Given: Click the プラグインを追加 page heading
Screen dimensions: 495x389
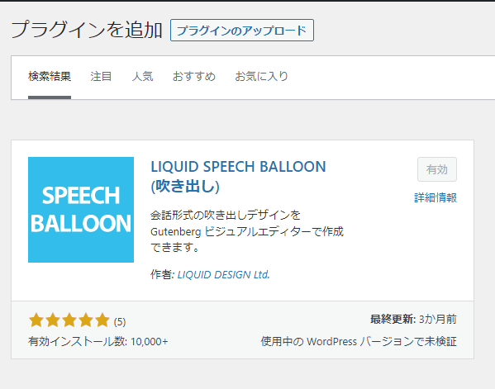Looking at the screenshot, I should click(x=87, y=30).
